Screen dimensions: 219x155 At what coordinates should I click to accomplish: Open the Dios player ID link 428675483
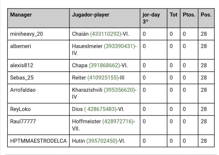(x=100, y=109)
